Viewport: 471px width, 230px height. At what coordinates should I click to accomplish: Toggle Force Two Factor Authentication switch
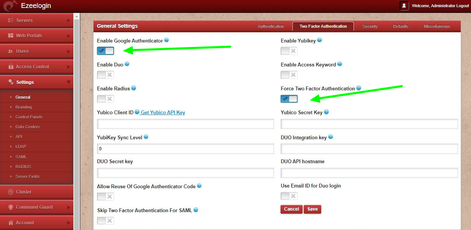coord(289,99)
